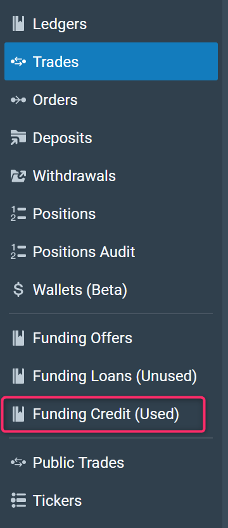Click the Positions Audit list icon

tap(18, 252)
